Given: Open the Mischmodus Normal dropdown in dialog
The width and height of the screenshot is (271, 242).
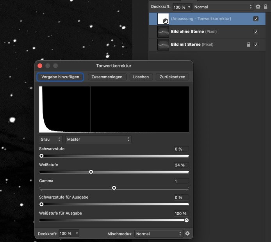Looking at the screenshot, I should coord(158,234).
